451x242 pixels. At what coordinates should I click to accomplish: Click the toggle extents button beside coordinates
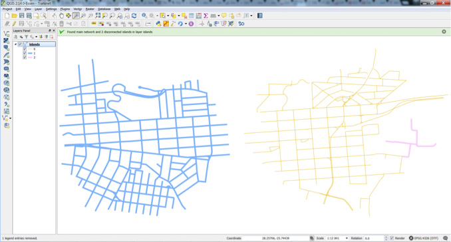coord(311,238)
